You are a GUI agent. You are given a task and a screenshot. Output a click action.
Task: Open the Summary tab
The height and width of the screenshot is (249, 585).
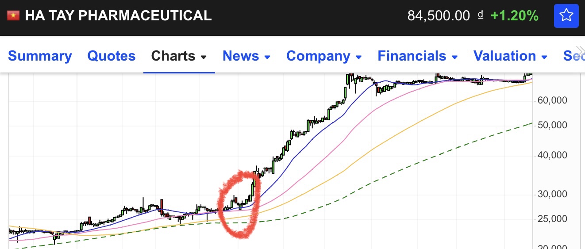coord(40,56)
